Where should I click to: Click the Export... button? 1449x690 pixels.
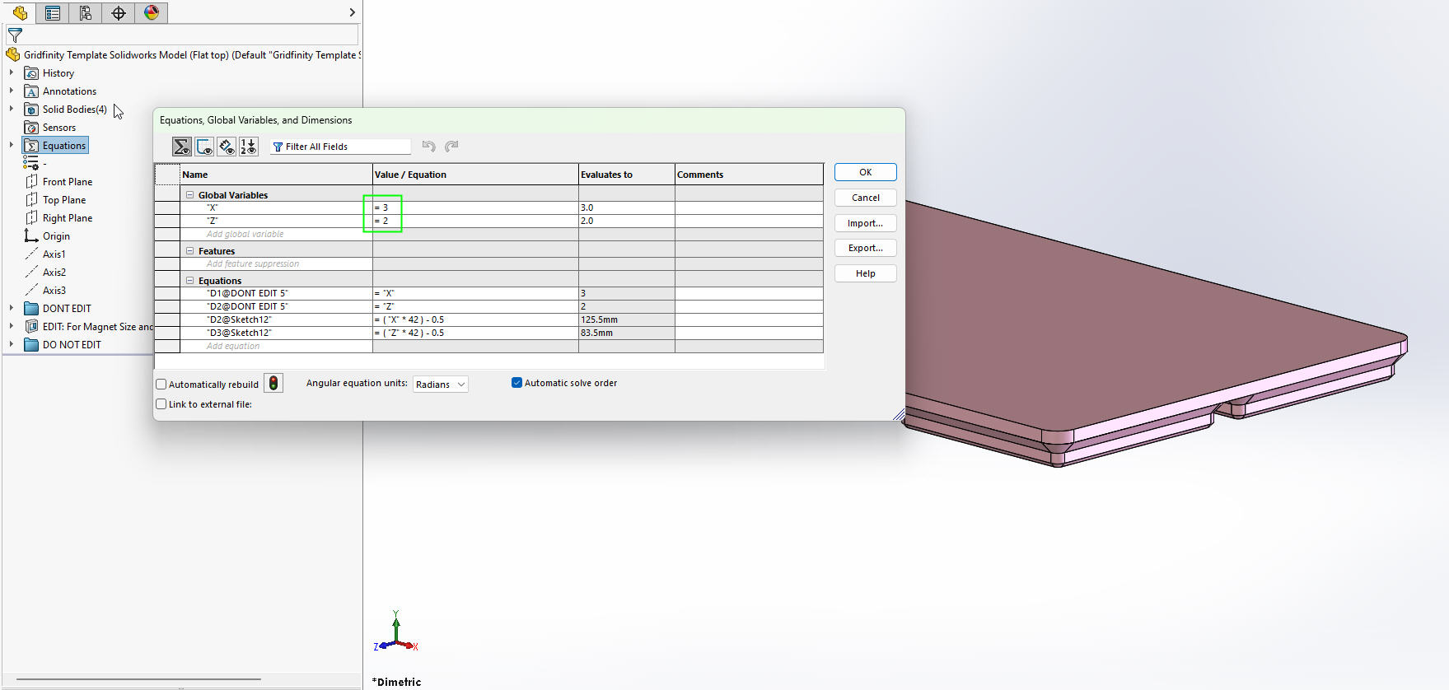[x=865, y=248]
